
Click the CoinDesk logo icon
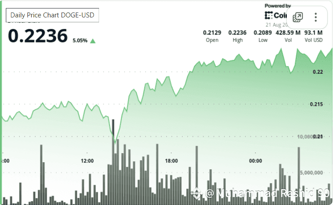point(268,16)
